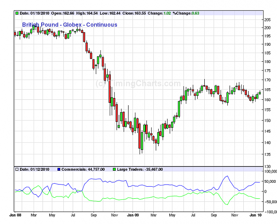Click the 0 indicator axis label

click(x=265, y=192)
